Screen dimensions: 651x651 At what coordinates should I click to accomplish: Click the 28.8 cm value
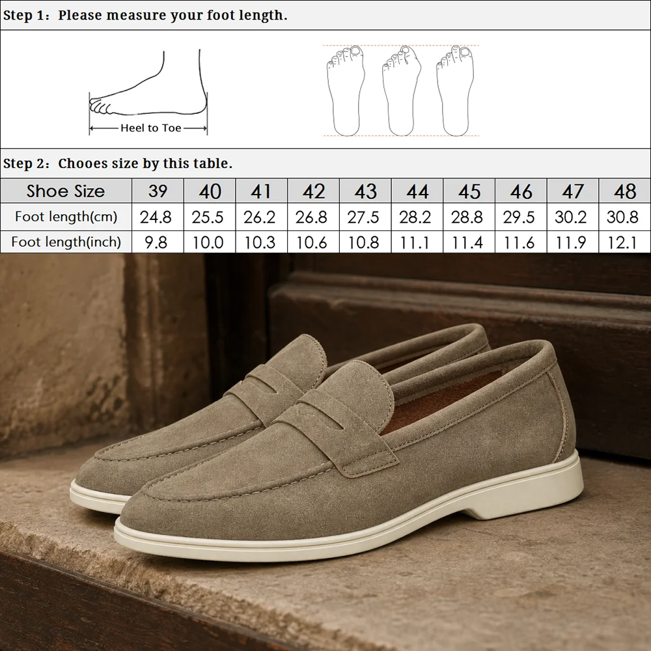(467, 217)
